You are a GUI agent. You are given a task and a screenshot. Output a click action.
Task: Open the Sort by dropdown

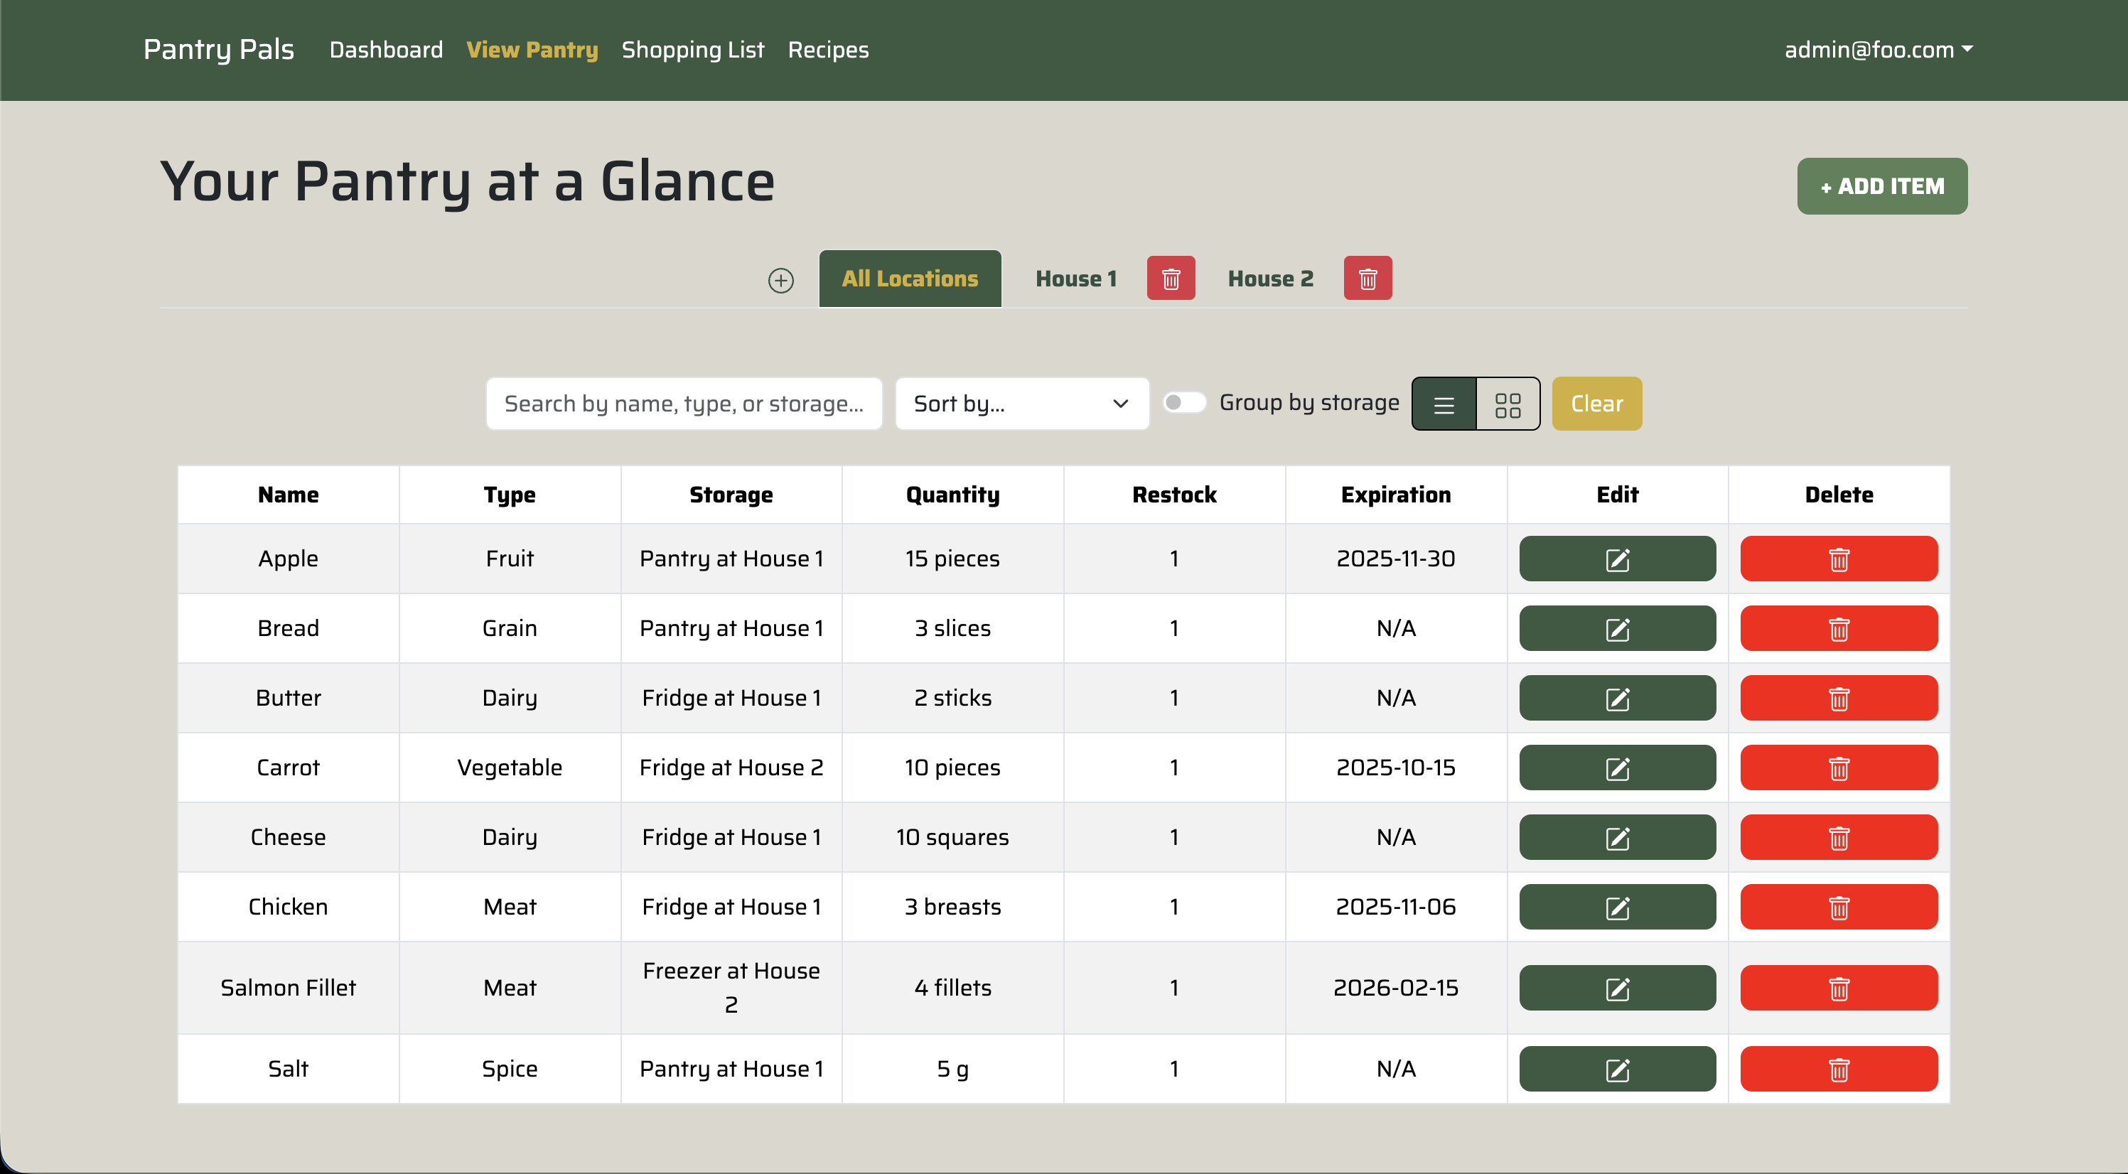click(x=1022, y=404)
